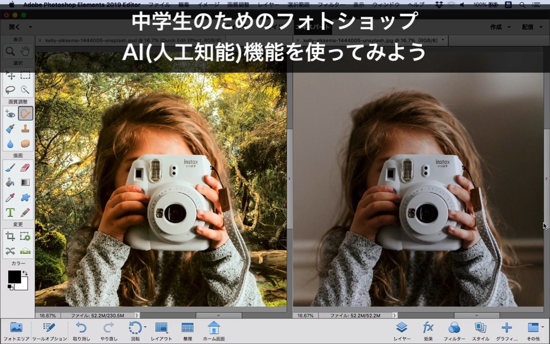Open the 配信 share dropdown
This screenshot has width=550, height=344.
pyautogui.click(x=532, y=27)
